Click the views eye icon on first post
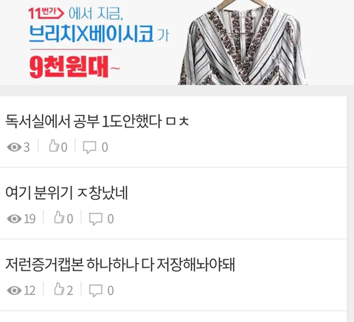This screenshot has height=322, width=354. [x=14, y=147]
